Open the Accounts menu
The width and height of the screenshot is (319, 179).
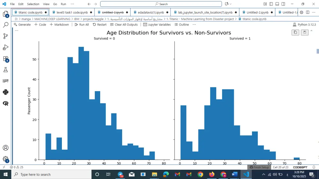pyautogui.click(x=5, y=148)
